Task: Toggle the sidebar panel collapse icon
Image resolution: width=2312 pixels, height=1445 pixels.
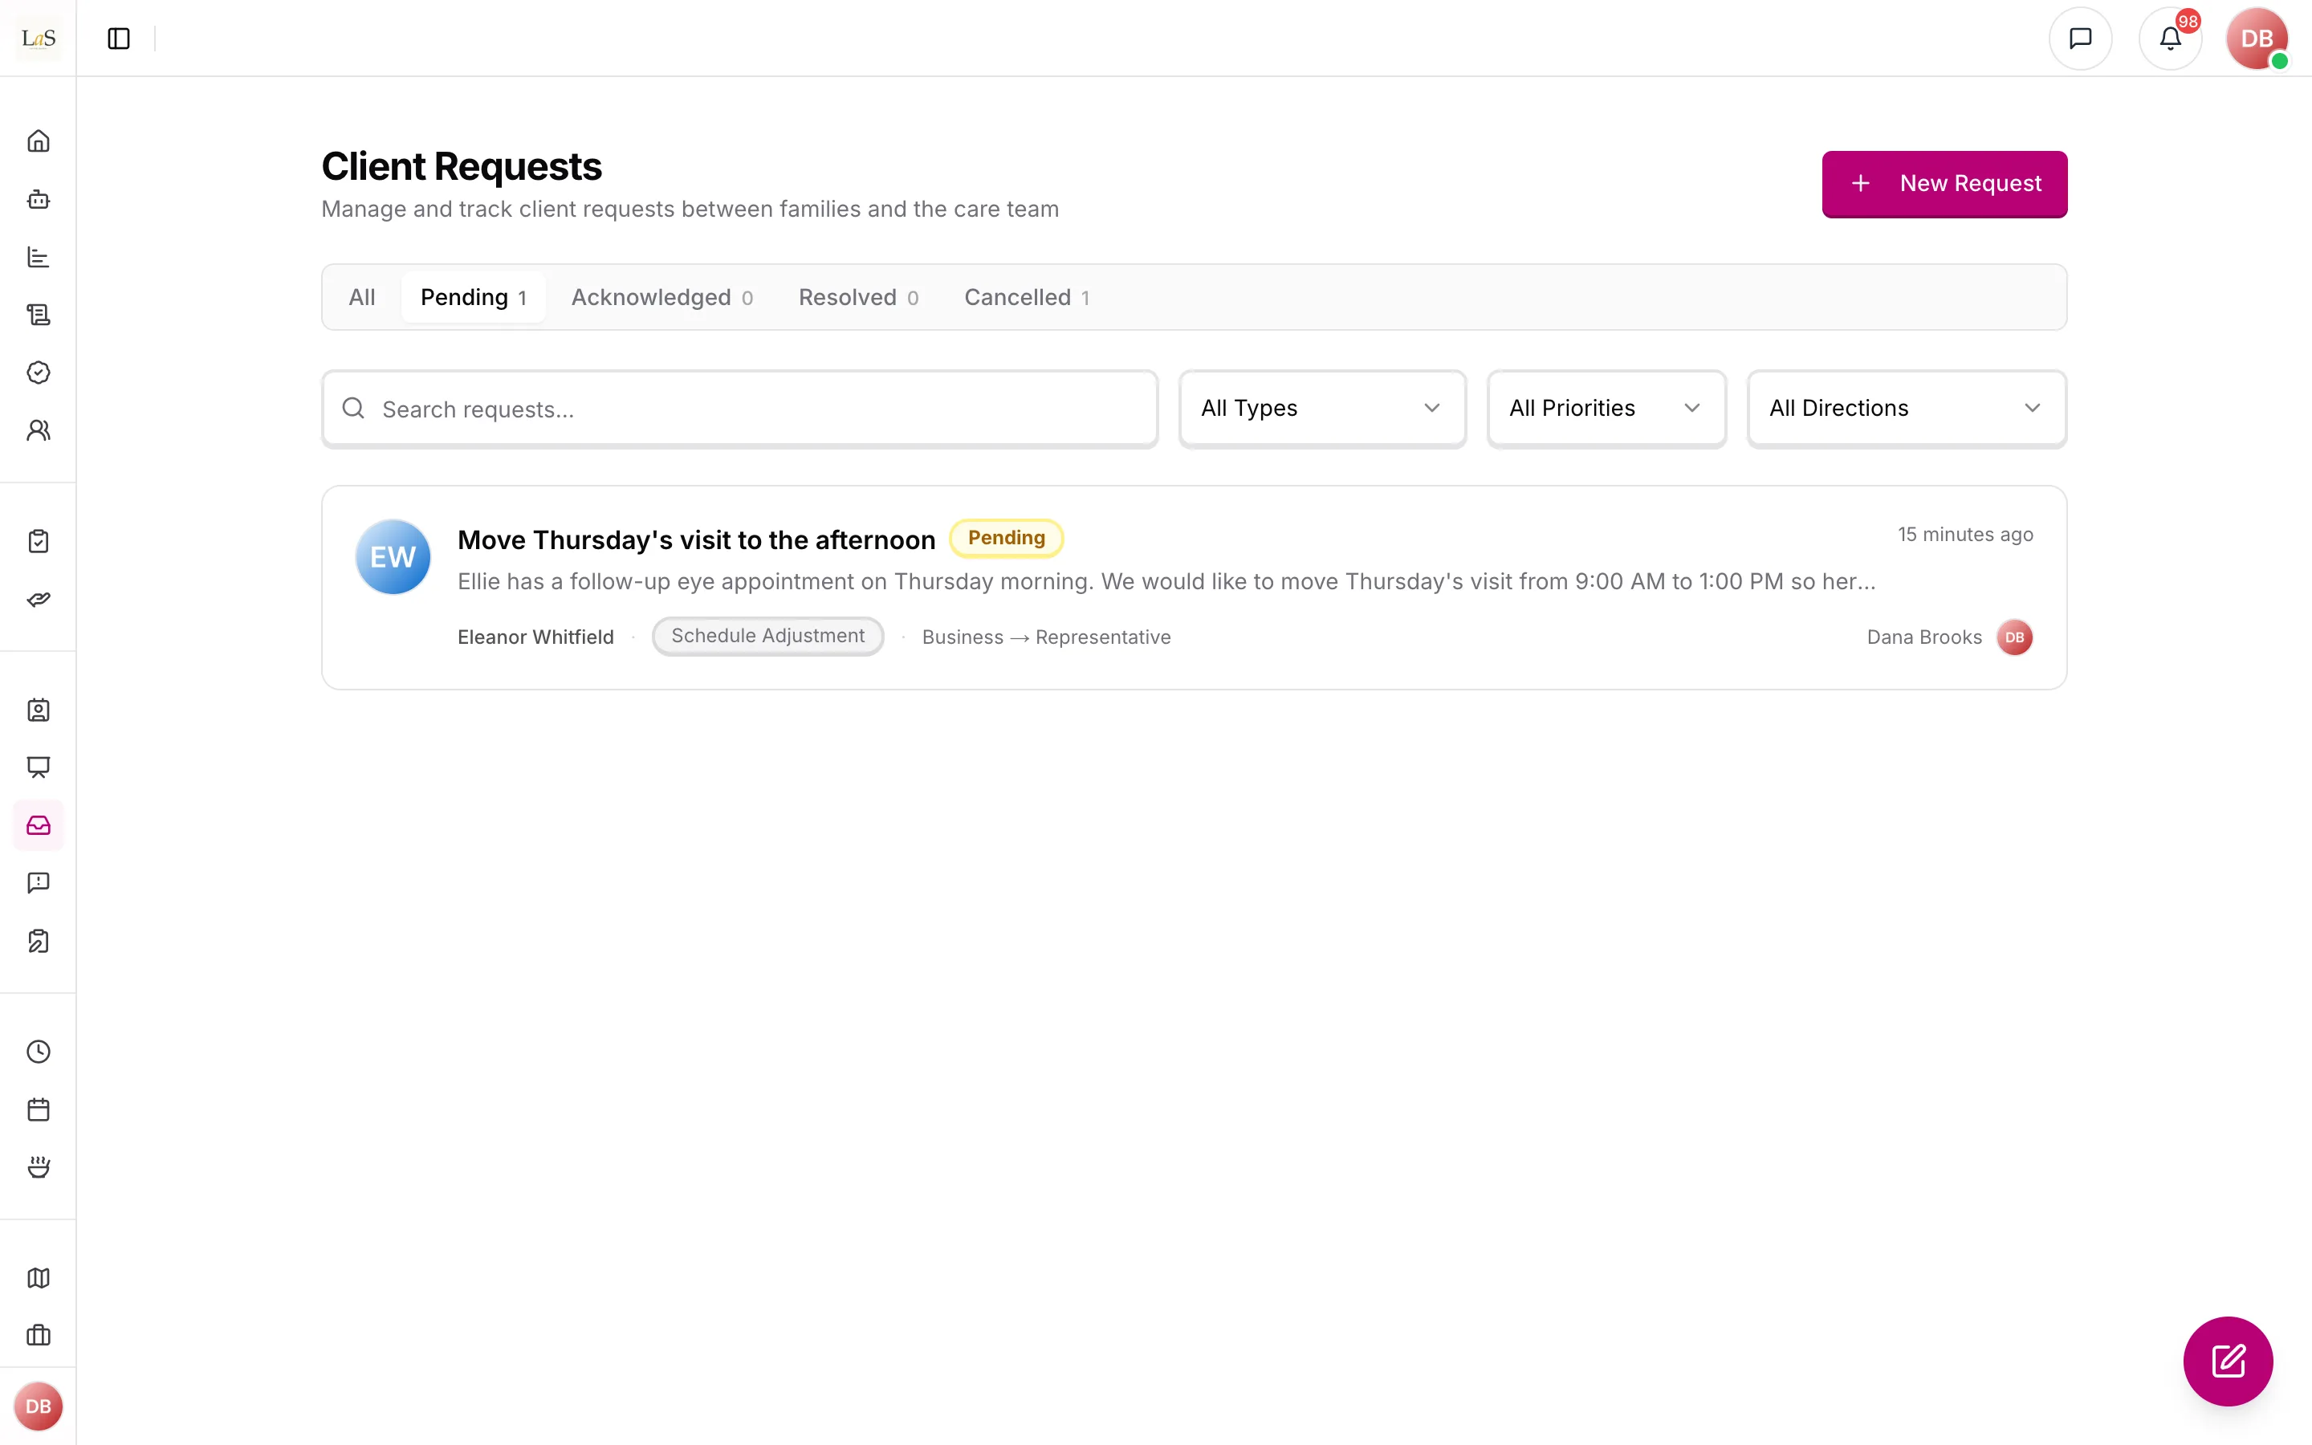Action: (119, 39)
